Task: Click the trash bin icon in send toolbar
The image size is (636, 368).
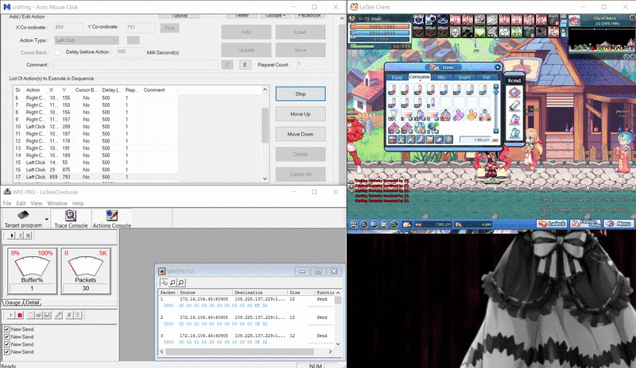Action: [x=77, y=315]
